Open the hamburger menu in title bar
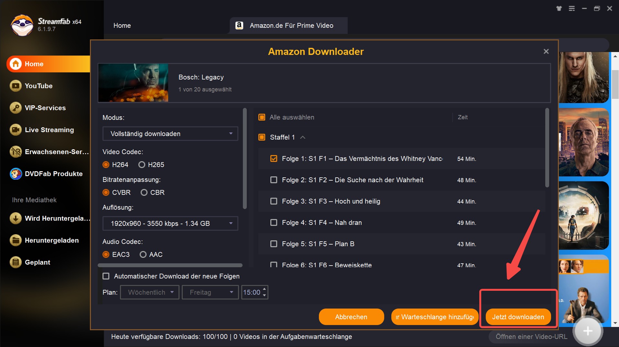 coord(572,9)
